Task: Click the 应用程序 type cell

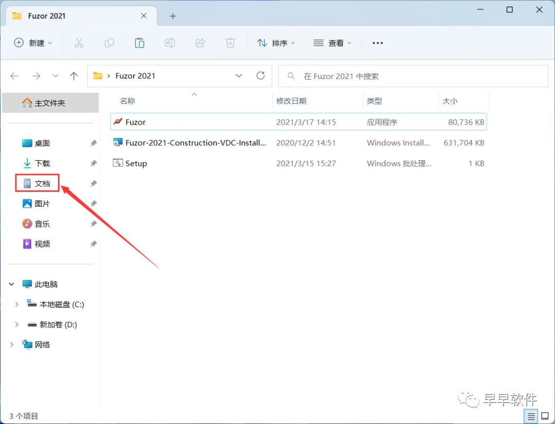Action: (x=381, y=122)
